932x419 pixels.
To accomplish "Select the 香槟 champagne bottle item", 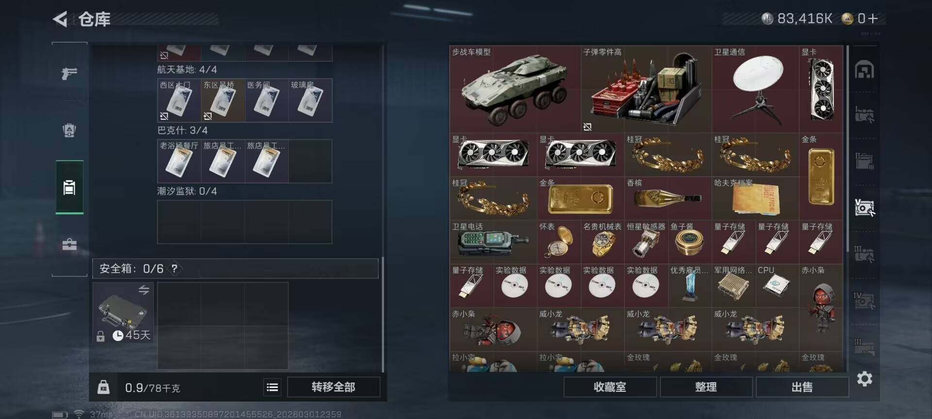I will (668, 198).
